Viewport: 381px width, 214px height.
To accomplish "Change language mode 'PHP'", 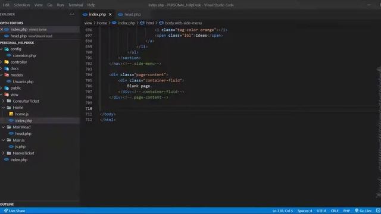I will [x=346, y=211].
